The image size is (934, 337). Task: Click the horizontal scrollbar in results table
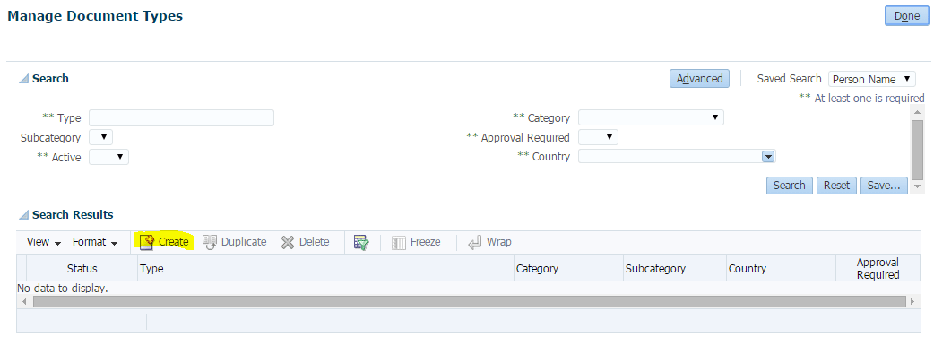click(469, 302)
